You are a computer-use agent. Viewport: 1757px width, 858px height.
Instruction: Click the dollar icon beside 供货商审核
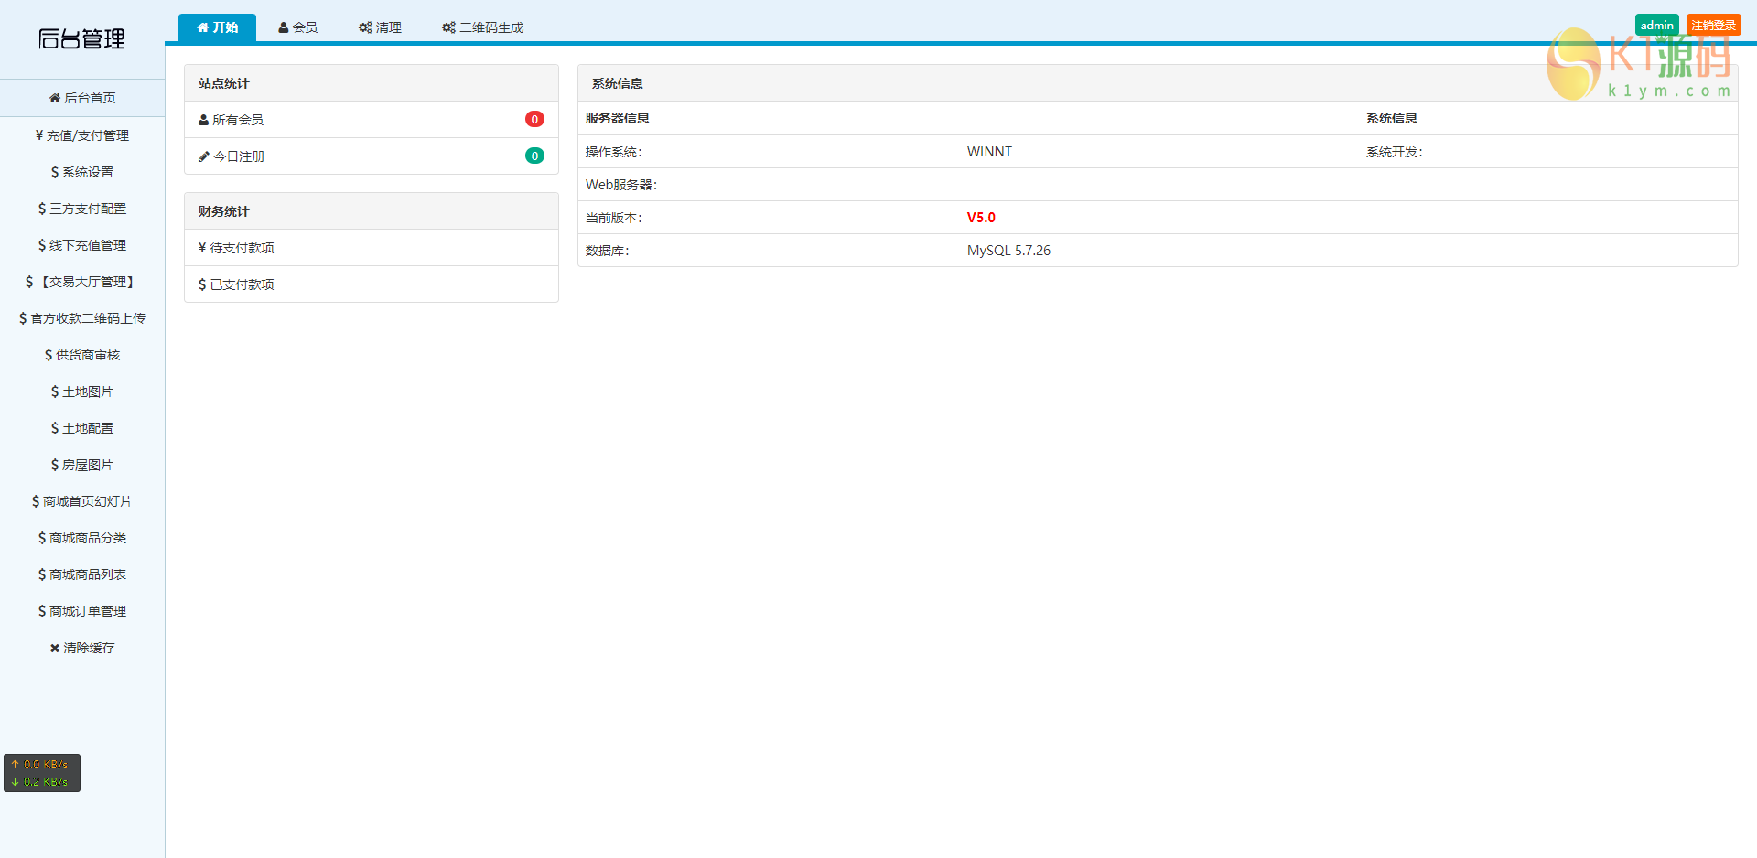tap(49, 355)
